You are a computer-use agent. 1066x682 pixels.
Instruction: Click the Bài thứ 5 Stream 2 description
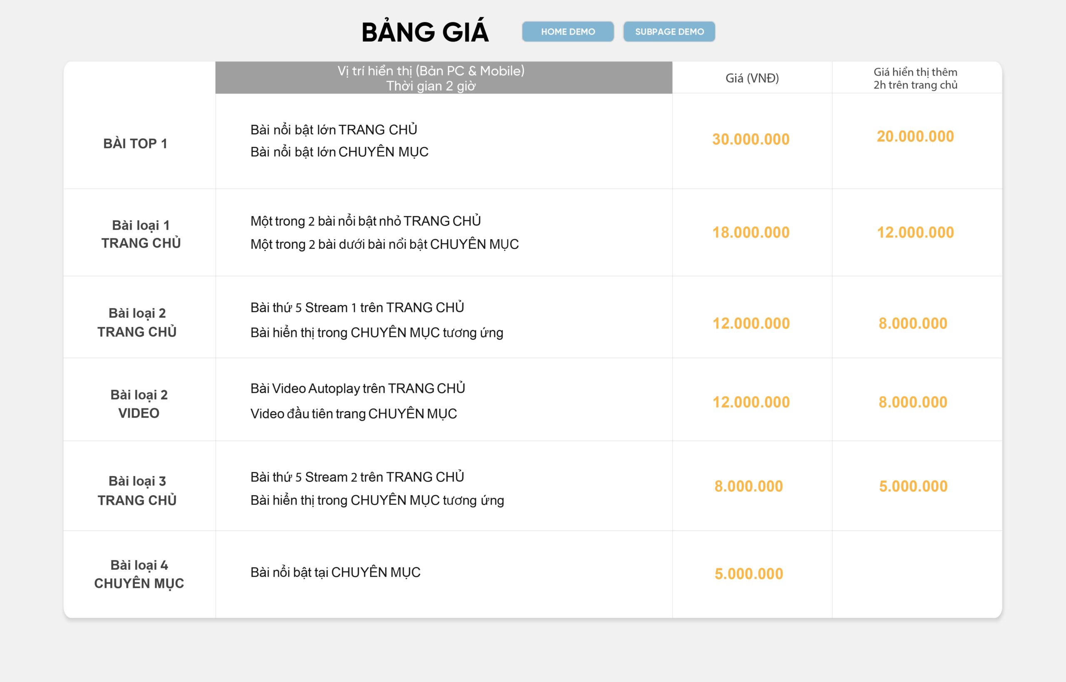[357, 477]
